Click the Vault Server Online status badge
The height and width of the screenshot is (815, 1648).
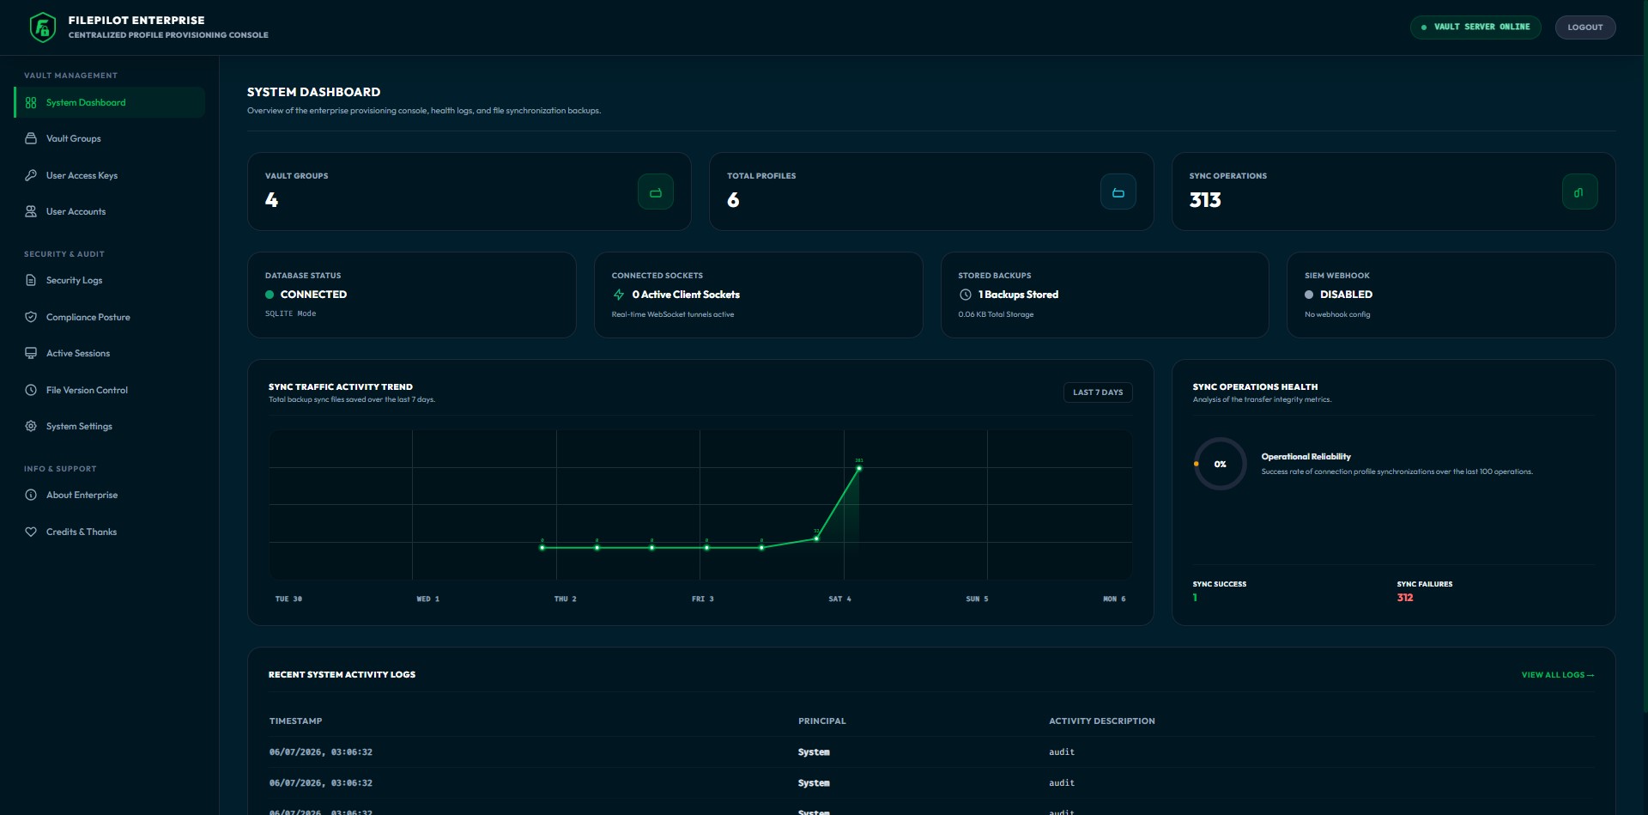pos(1475,27)
